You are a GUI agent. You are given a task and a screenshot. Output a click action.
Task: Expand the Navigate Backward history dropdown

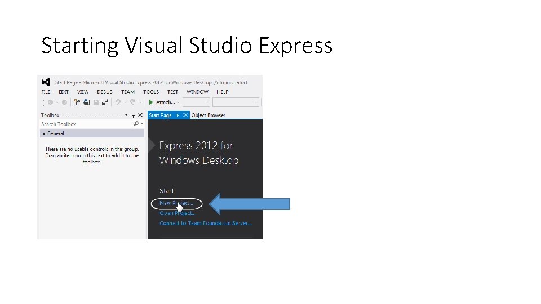click(57, 102)
